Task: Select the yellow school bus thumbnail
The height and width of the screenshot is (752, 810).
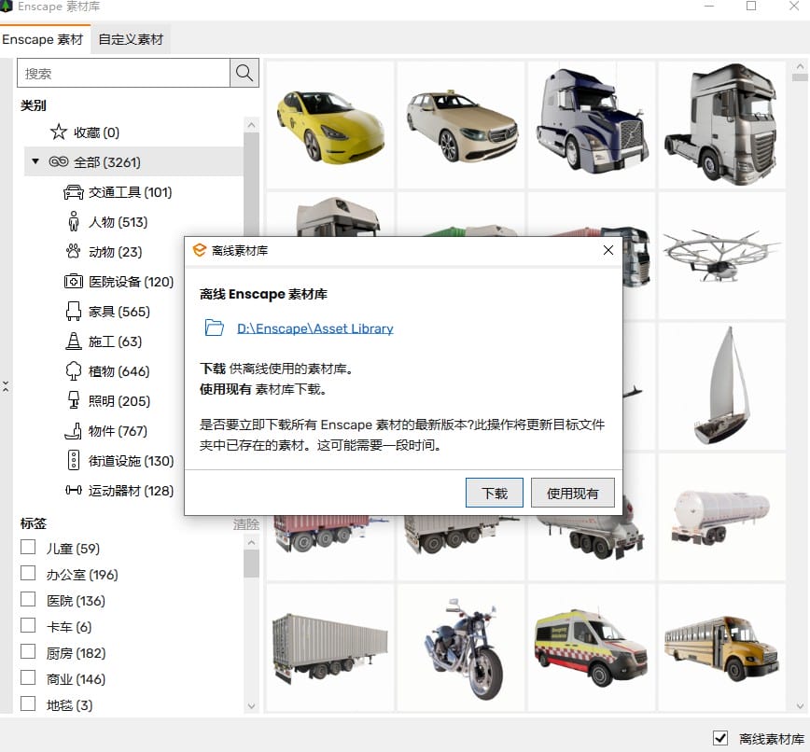Action: coord(721,648)
